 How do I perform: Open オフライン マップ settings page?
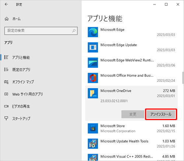point(23,82)
